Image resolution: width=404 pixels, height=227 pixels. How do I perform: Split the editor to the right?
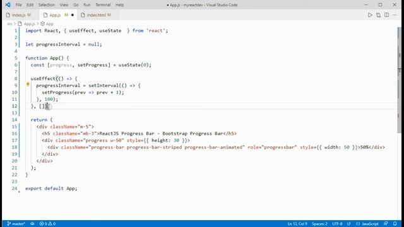point(386,15)
